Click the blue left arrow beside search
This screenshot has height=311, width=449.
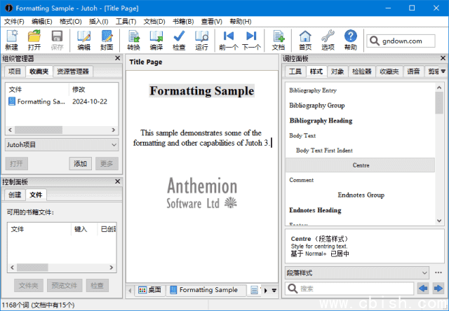point(422,288)
